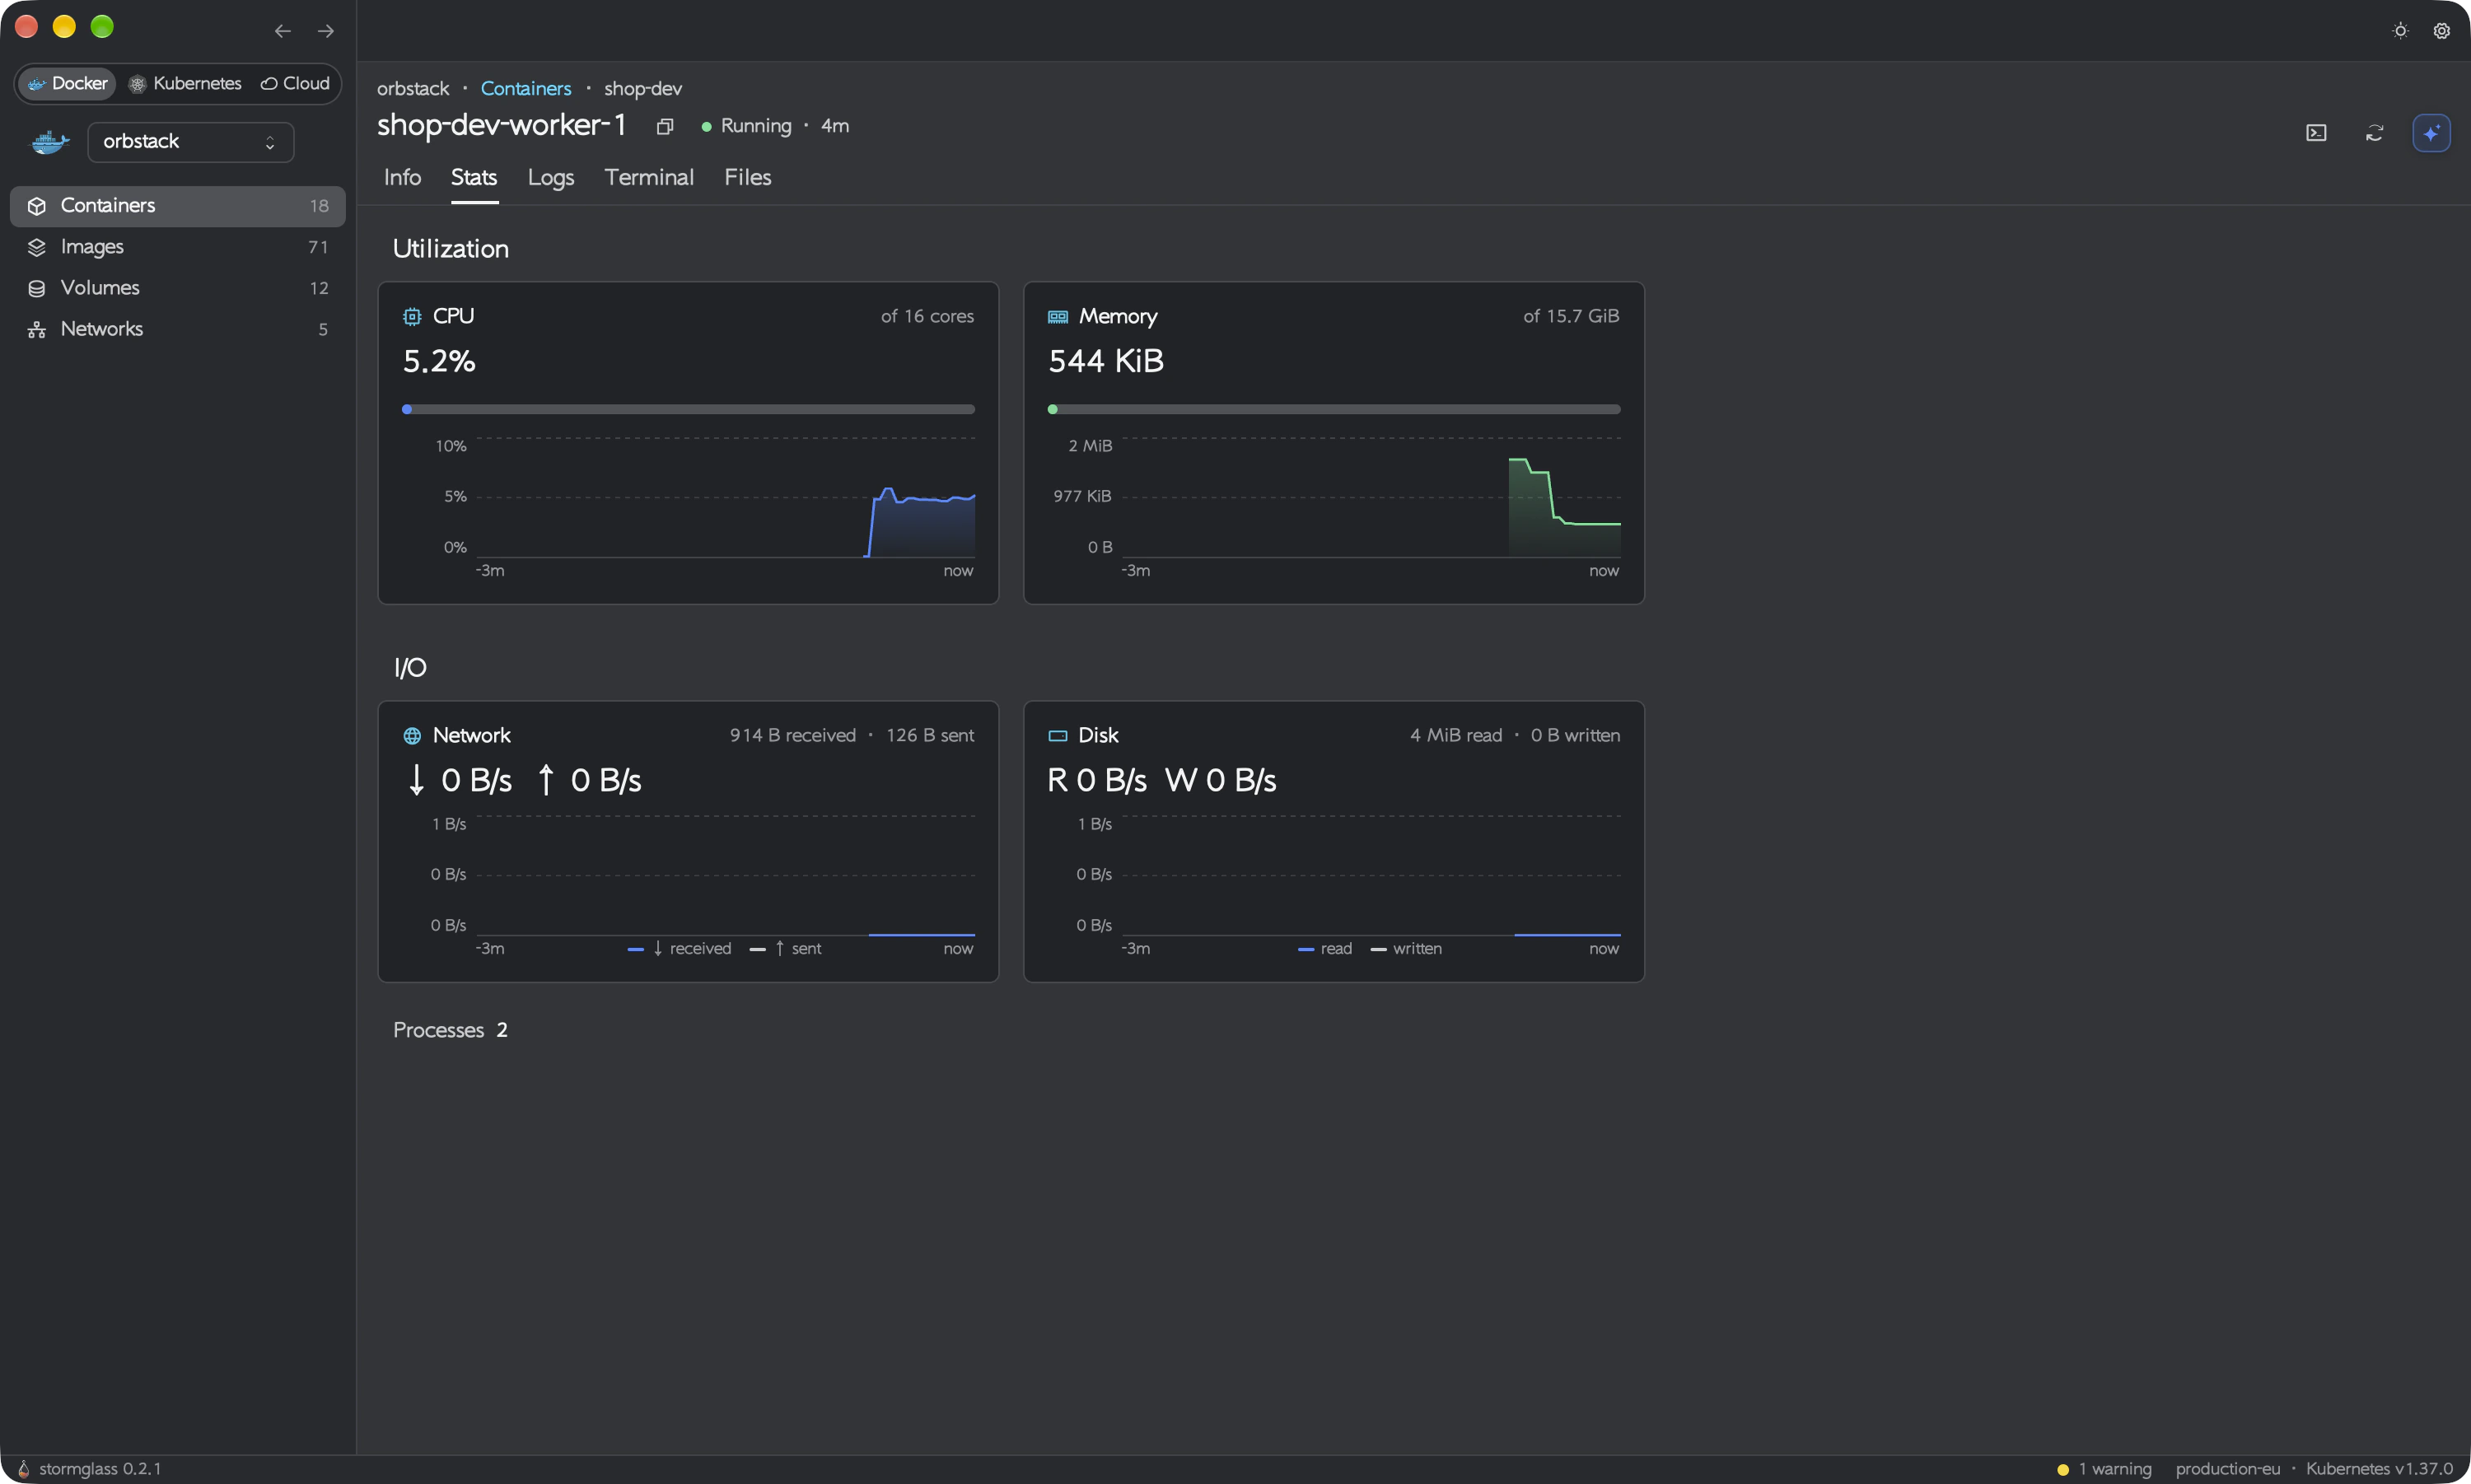Click production-eu in the status bar
Screen dimensions: 2471x1484
tap(2228, 1469)
